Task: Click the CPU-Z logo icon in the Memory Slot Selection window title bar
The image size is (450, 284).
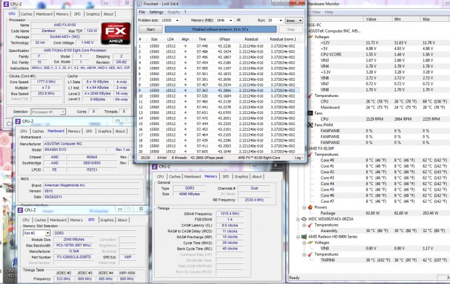Action: [x=20, y=210]
